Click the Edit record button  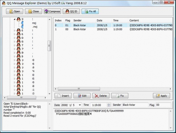[x=82, y=96]
